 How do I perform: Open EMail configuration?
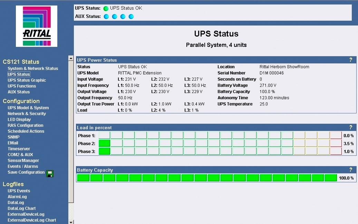tap(13, 143)
